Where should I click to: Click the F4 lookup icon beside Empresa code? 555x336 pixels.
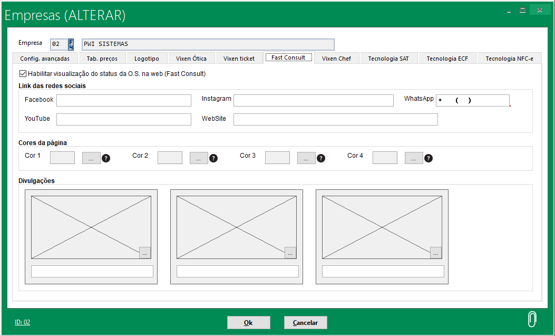coord(71,44)
